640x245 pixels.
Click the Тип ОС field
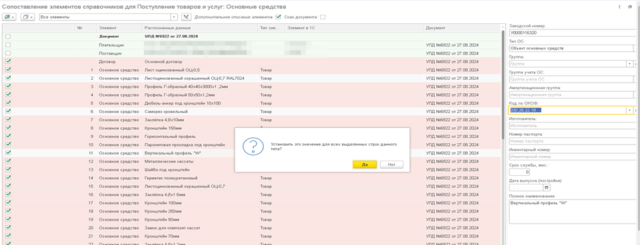[x=571, y=48]
